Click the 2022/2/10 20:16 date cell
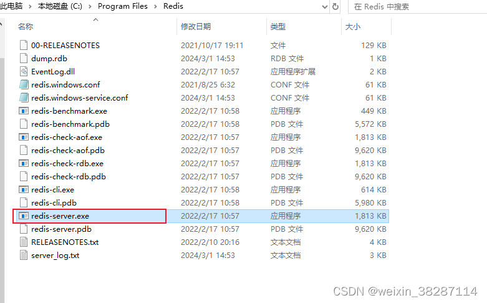 pyautogui.click(x=210, y=242)
